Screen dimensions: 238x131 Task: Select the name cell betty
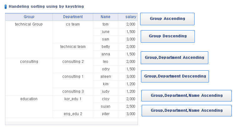point(105,47)
